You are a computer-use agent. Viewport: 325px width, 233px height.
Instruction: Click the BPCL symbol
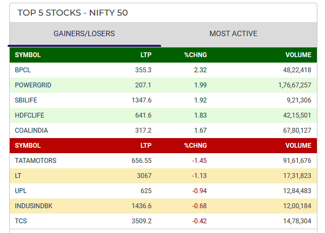(x=23, y=70)
